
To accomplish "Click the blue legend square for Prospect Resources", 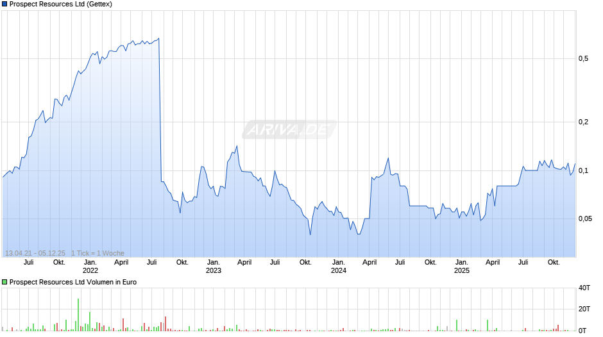I will pos(4,4).
